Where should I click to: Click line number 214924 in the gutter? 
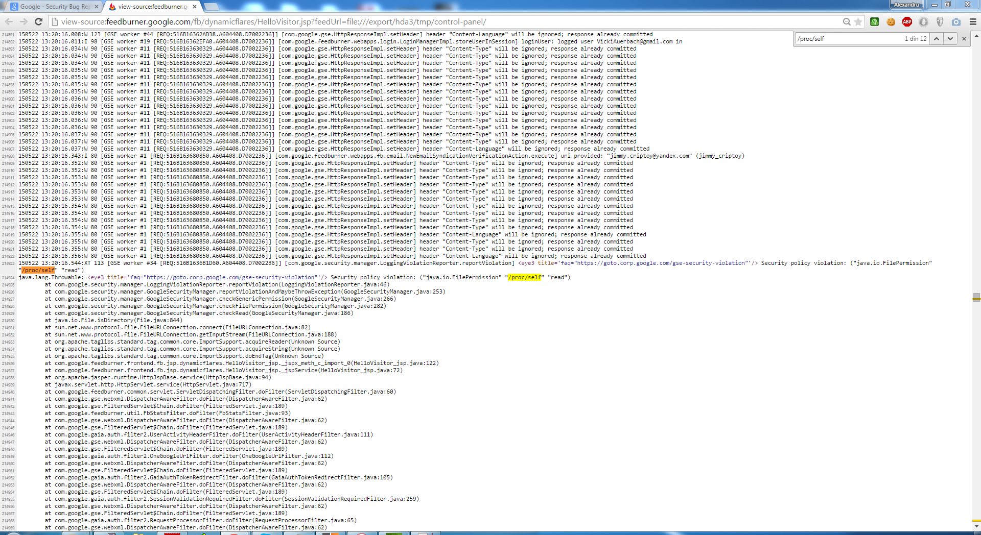pos(8,278)
